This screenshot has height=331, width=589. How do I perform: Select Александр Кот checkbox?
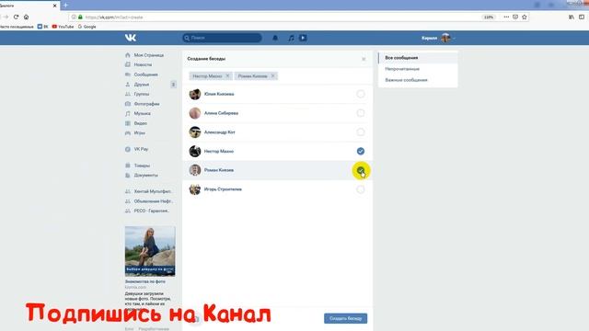361,132
